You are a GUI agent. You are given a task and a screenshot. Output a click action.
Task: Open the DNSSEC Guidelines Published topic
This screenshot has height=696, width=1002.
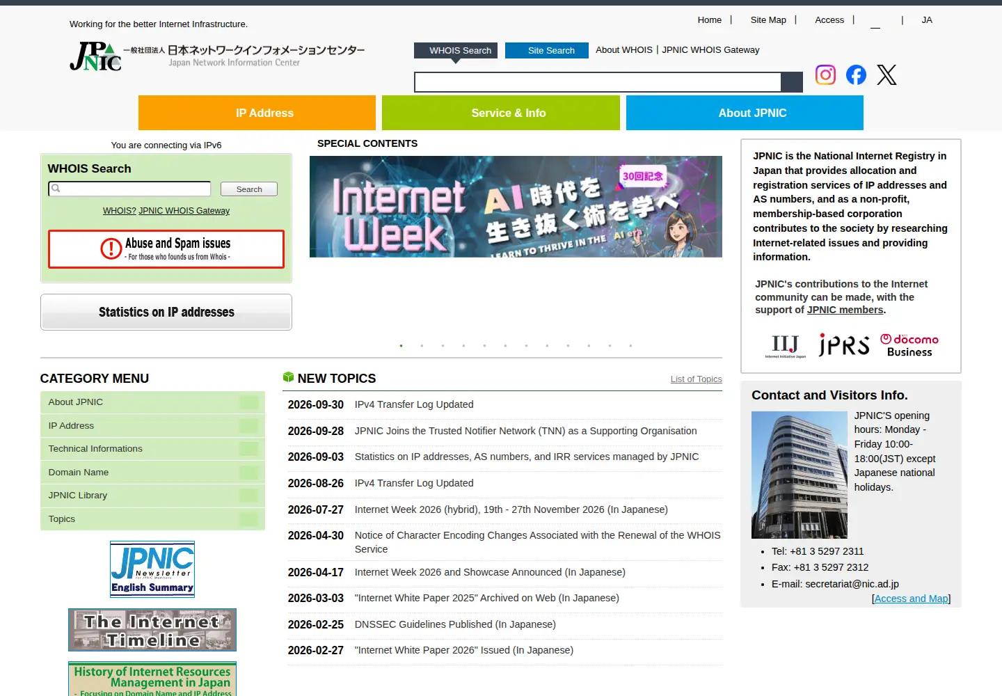[455, 624]
